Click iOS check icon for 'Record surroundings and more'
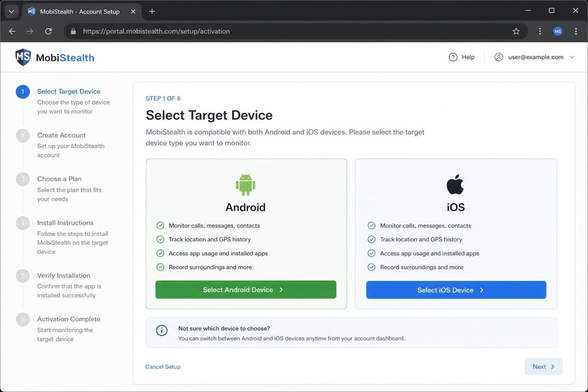 (371, 267)
